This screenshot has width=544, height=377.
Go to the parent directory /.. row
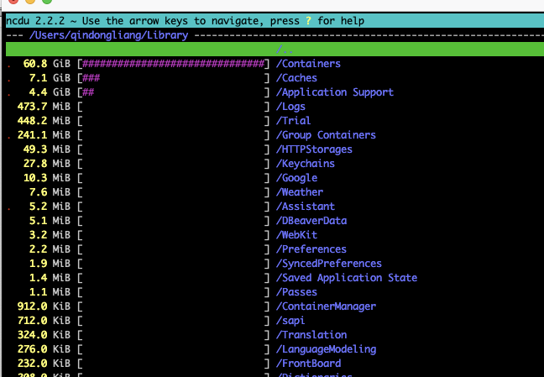(x=275, y=50)
